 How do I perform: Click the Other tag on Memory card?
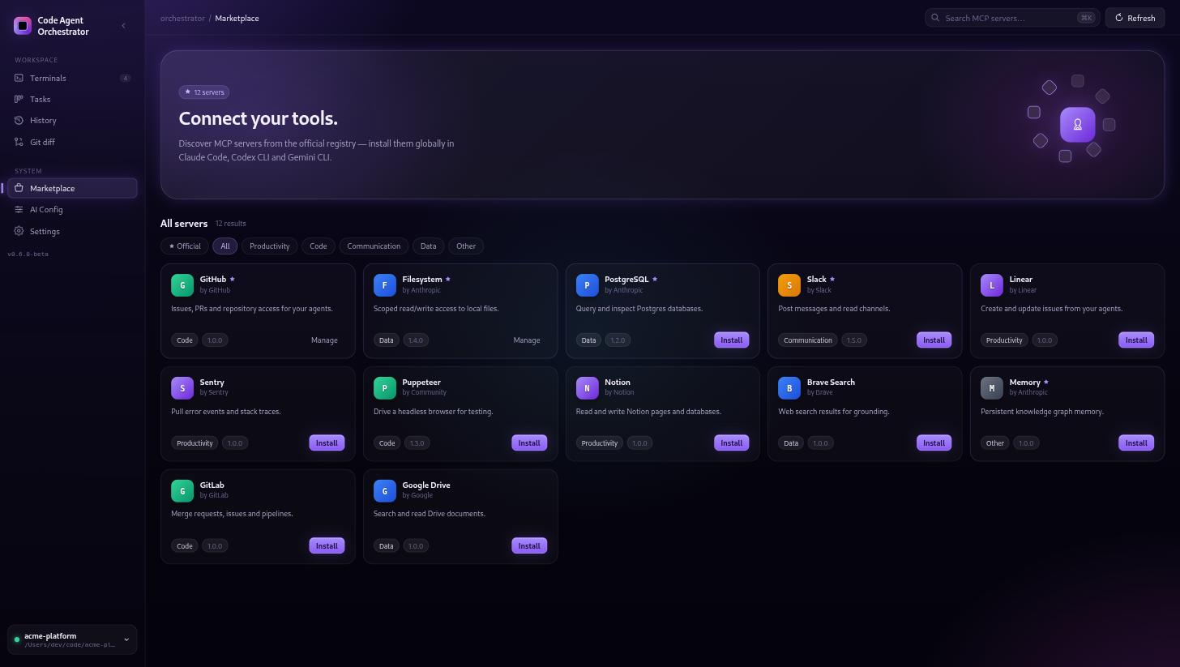[995, 443]
